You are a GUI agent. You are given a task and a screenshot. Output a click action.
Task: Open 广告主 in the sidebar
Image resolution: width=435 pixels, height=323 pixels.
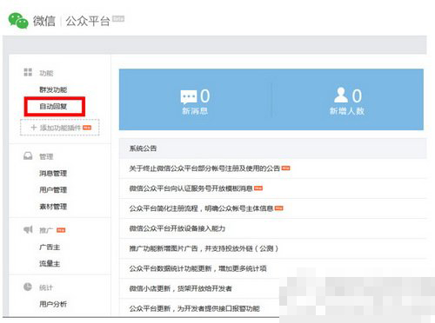[50, 247]
